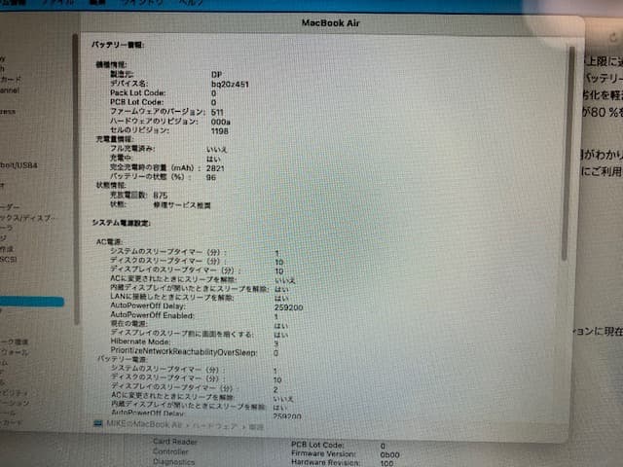Image resolution: width=623 pixels, height=467 pixels.
Task: Select the SCSI entry in the sidebar
Action: pyautogui.click(x=9, y=260)
